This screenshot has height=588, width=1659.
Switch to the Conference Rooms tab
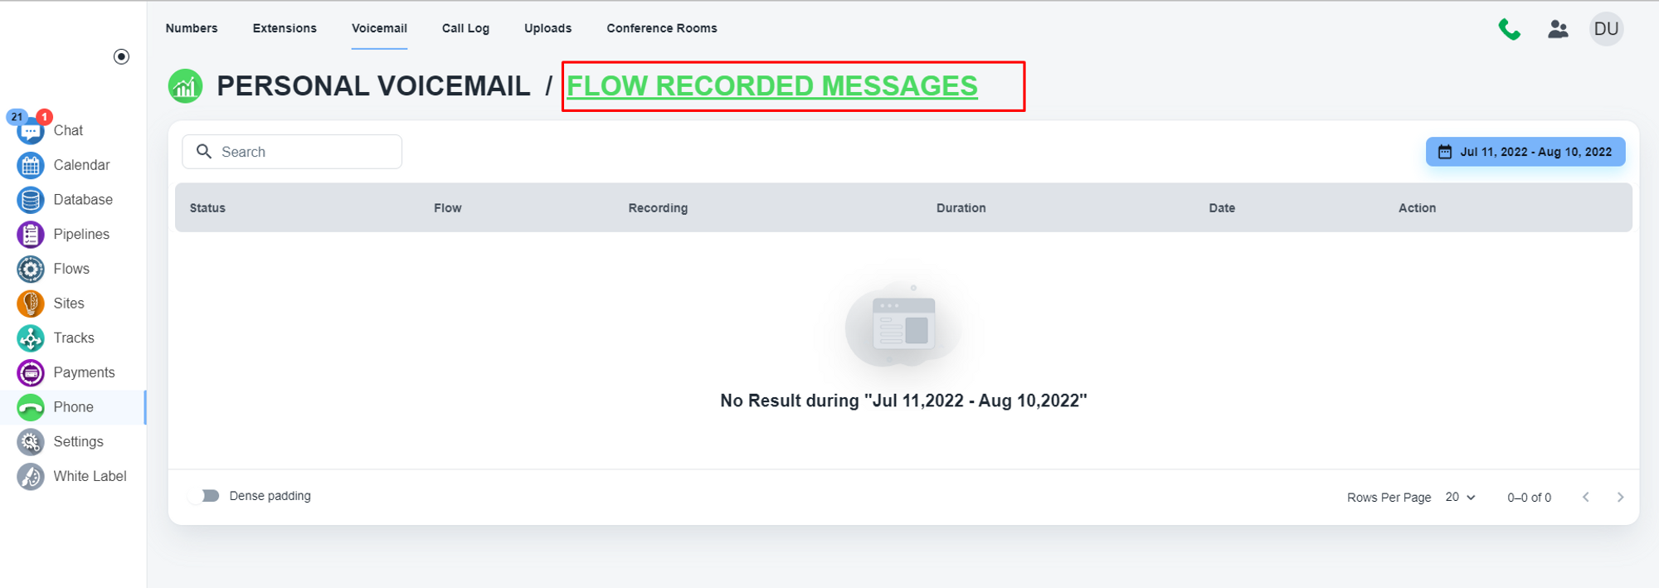tap(661, 28)
